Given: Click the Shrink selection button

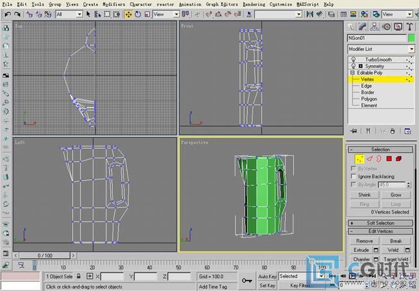Looking at the screenshot, I should 364,195.
